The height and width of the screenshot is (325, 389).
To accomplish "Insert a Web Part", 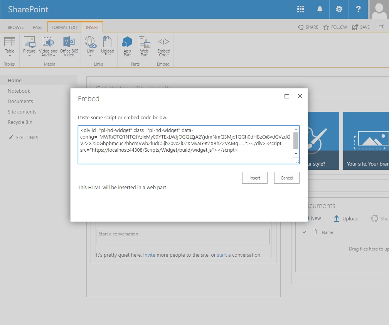I will (x=144, y=46).
